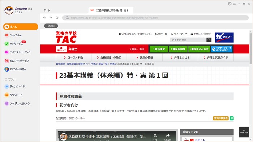The height and width of the screenshot is (142, 253).
Task: Click the 弁理士 header link
Action: (x=73, y=49)
